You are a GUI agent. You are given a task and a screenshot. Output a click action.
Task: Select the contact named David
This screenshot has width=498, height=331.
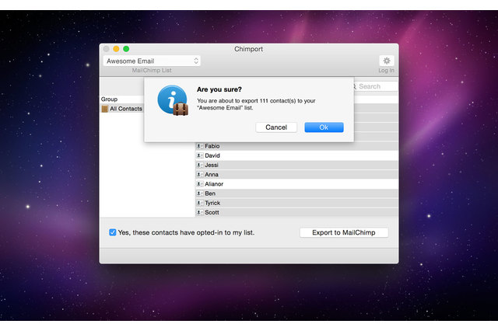coord(296,155)
